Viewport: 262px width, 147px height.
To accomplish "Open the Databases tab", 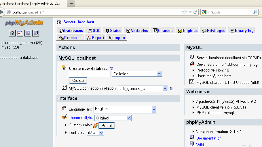I will [71, 30].
